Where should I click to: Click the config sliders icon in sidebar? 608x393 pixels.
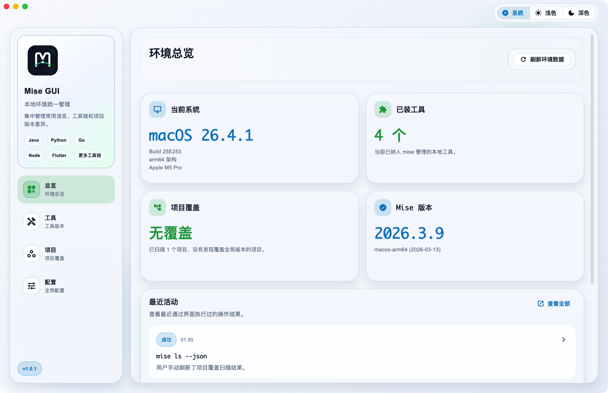[32, 286]
